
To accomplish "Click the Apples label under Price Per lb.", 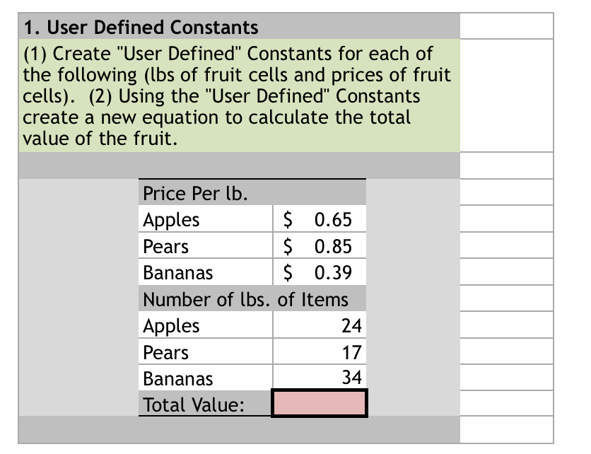I will pyautogui.click(x=206, y=219).
